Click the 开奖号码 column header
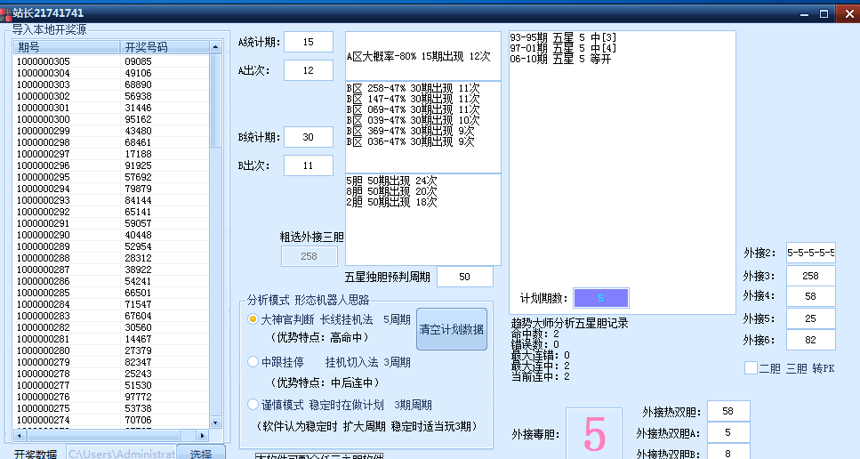The image size is (860, 459). coord(165,47)
